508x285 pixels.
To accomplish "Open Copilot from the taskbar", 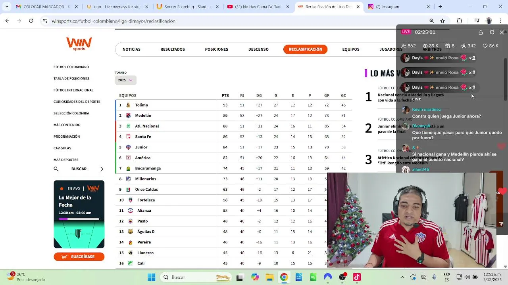I will (x=254, y=277).
